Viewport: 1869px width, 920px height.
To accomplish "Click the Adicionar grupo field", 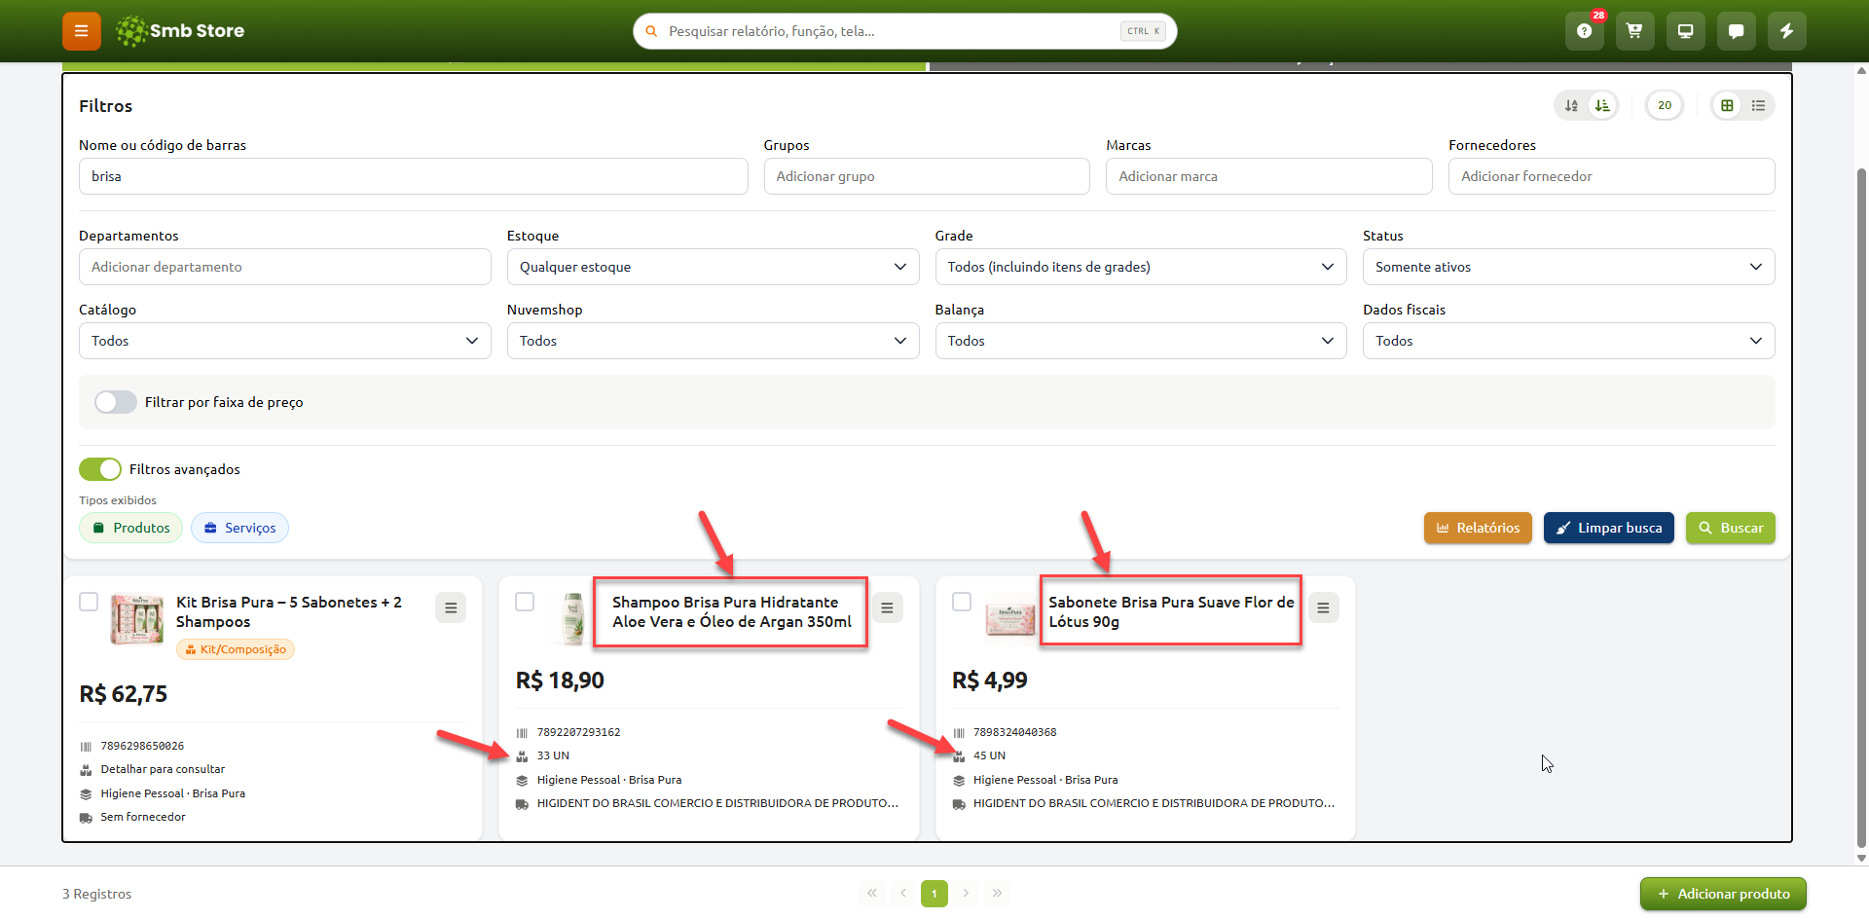I will click(927, 176).
